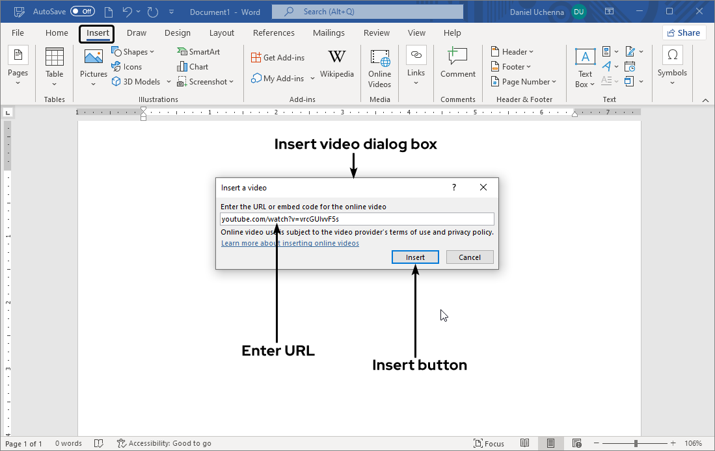
Task: Insert a SmartArt graphic
Action: pos(198,51)
